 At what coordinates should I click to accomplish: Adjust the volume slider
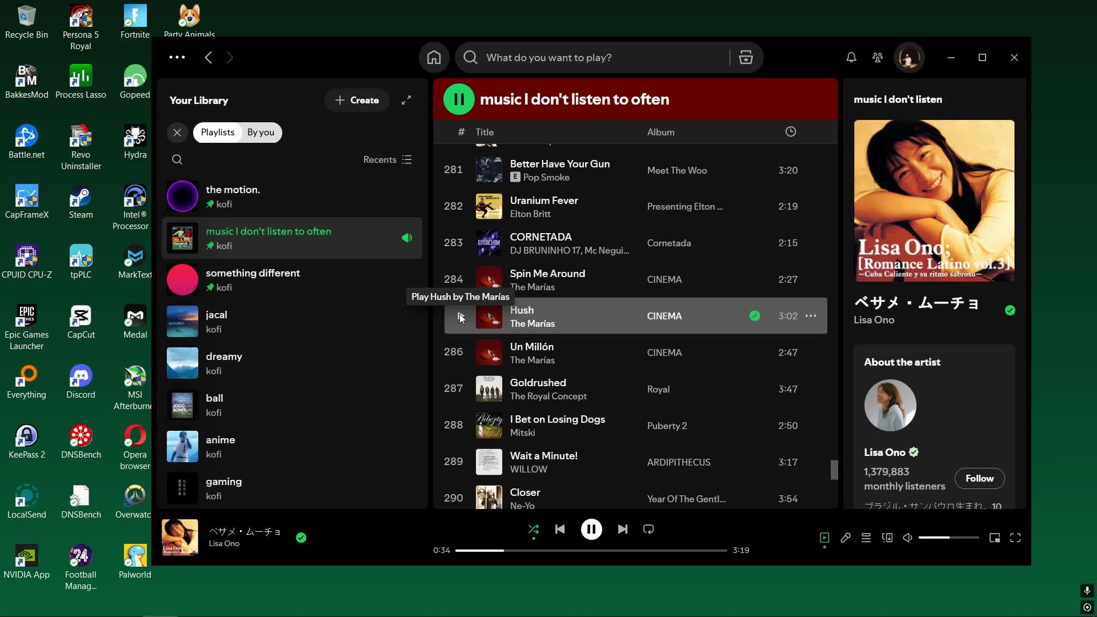tap(948, 538)
